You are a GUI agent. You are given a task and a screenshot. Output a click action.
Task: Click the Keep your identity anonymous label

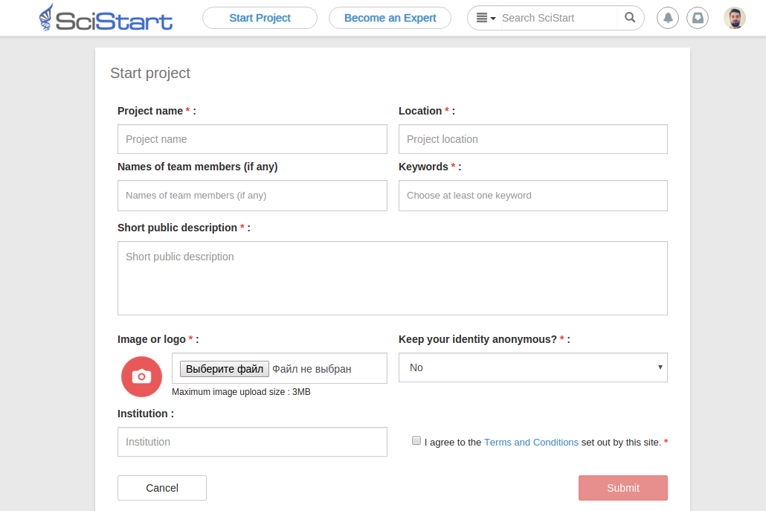pos(484,339)
